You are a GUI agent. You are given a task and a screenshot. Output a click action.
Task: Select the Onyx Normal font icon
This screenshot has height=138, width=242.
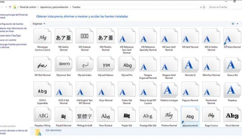[x=106, y=89]
